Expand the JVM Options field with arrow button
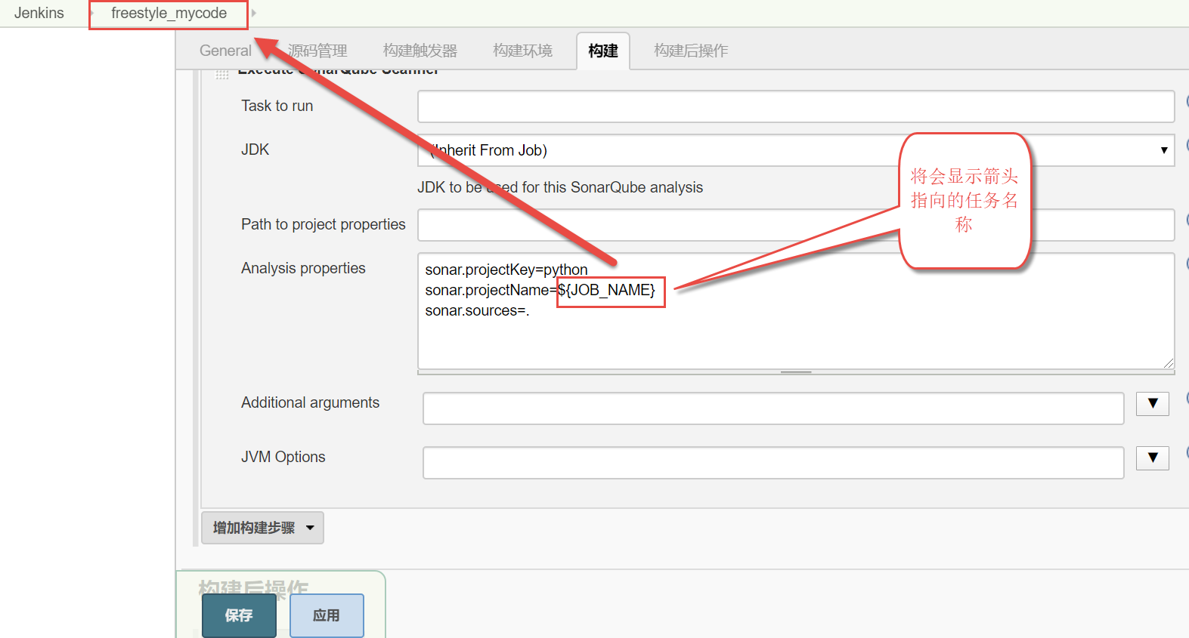1189x638 pixels. pyautogui.click(x=1152, y=458)
